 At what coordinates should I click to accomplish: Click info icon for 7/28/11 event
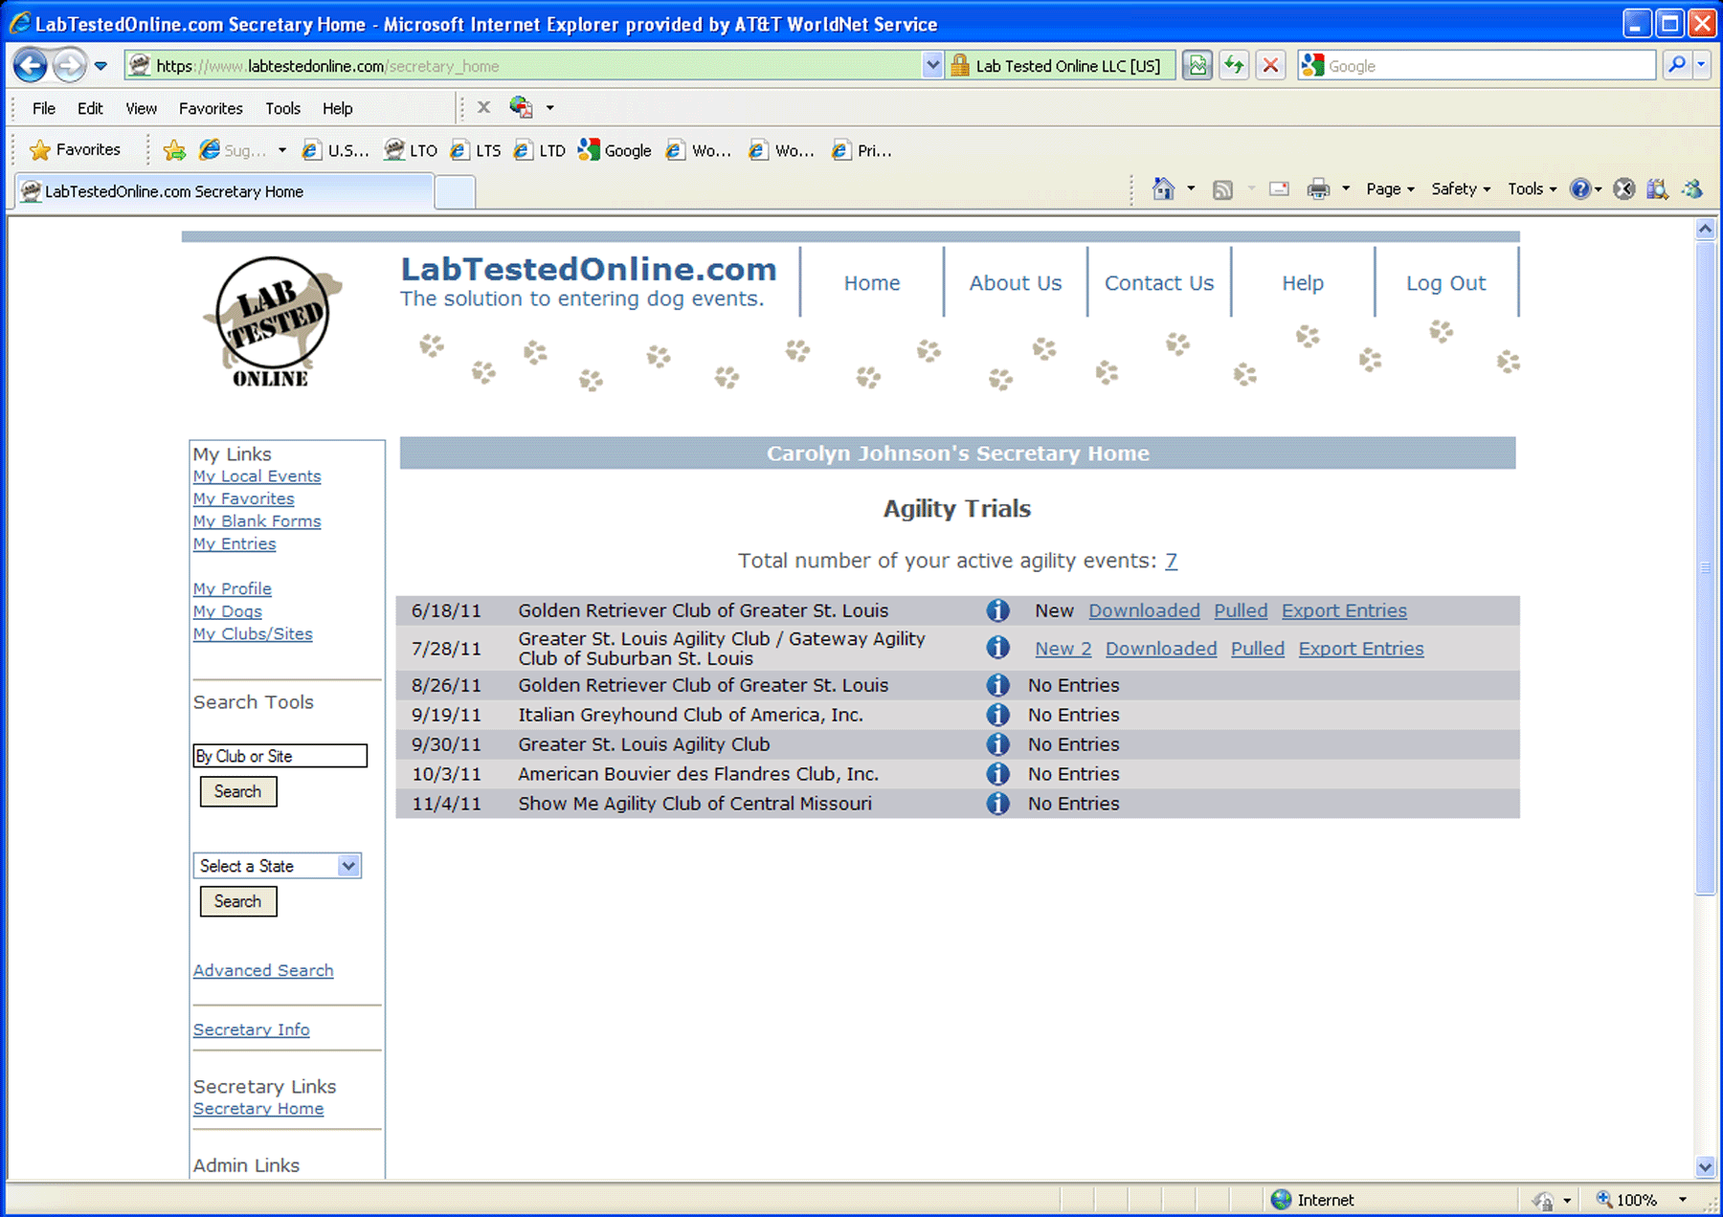997,648
